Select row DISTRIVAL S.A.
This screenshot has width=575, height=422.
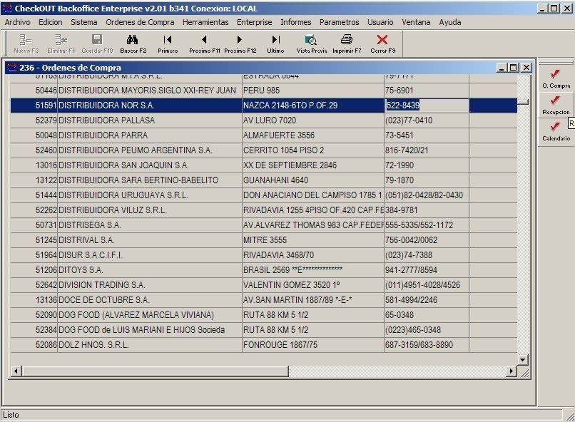(x=264, y=240)
